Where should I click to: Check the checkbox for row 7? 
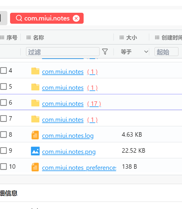pos(3,119)
